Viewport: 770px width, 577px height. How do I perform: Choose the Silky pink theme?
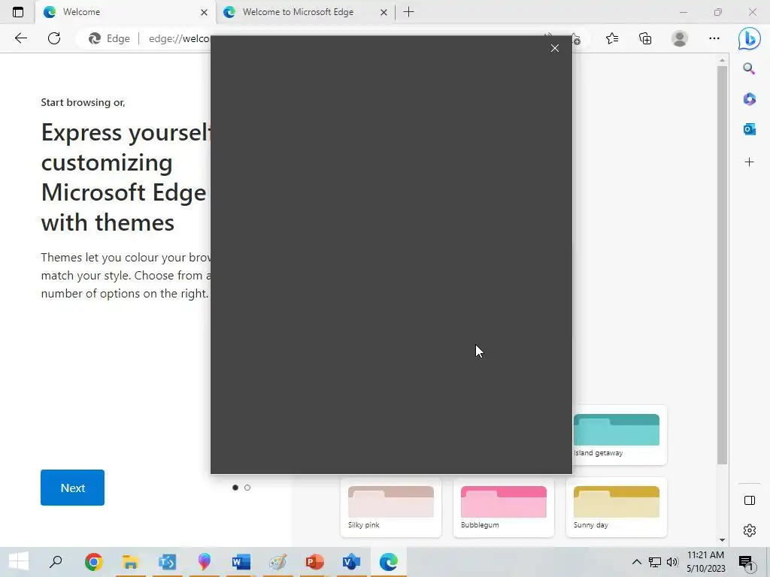coord(391,507)
